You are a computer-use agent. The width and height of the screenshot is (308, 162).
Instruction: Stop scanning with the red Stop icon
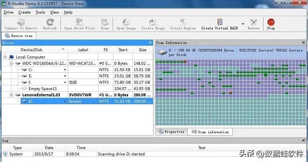coord(271,24)
